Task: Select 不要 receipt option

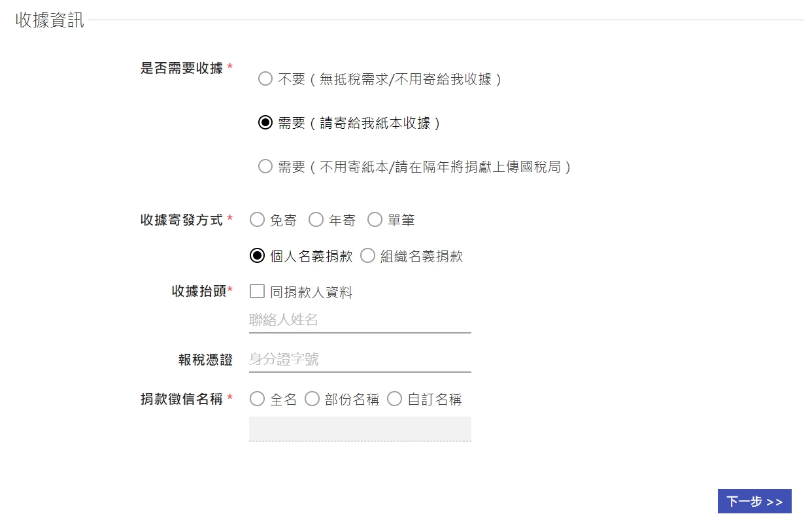Action: coord(265,79)
